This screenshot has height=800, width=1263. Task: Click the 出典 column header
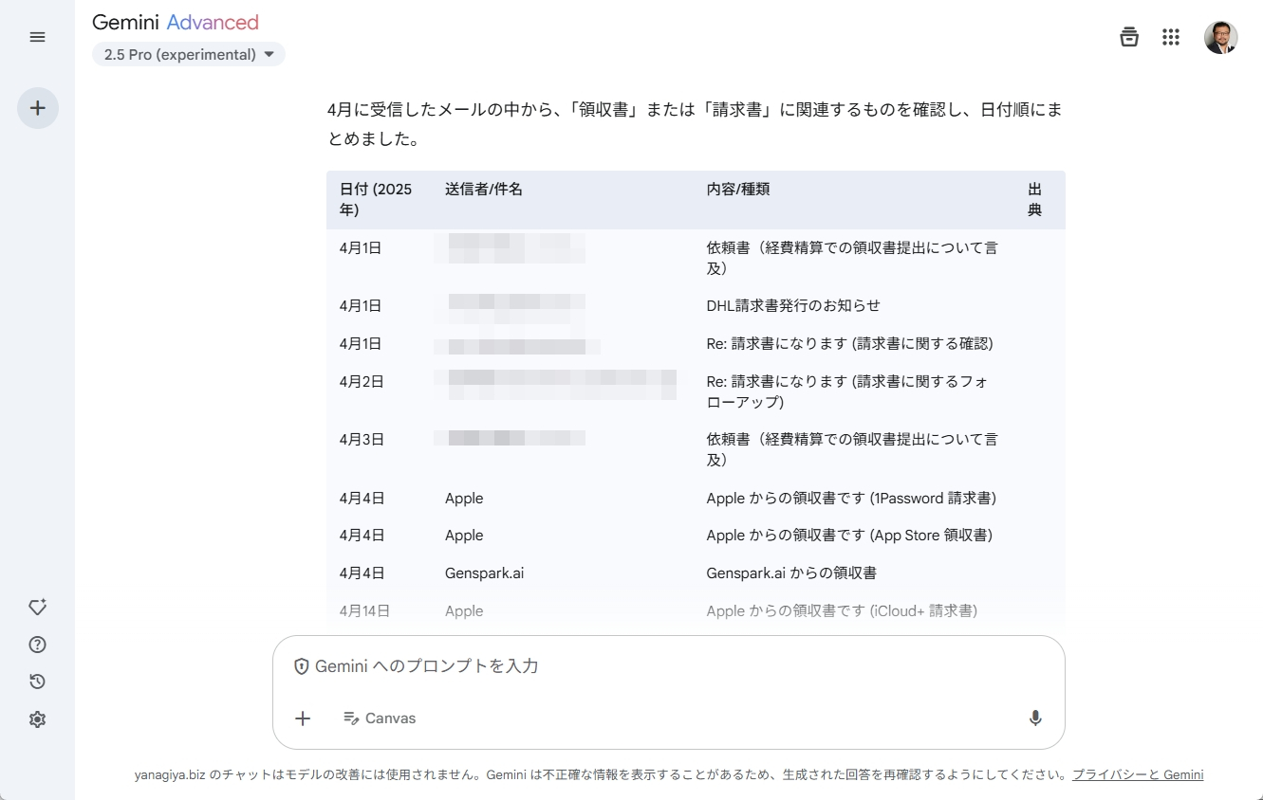click(x=1035, y=199)
